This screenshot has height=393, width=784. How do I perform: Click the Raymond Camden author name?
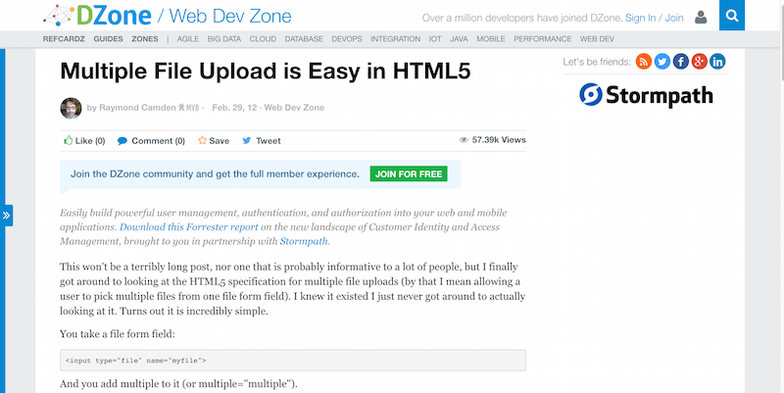pos(137,108)
